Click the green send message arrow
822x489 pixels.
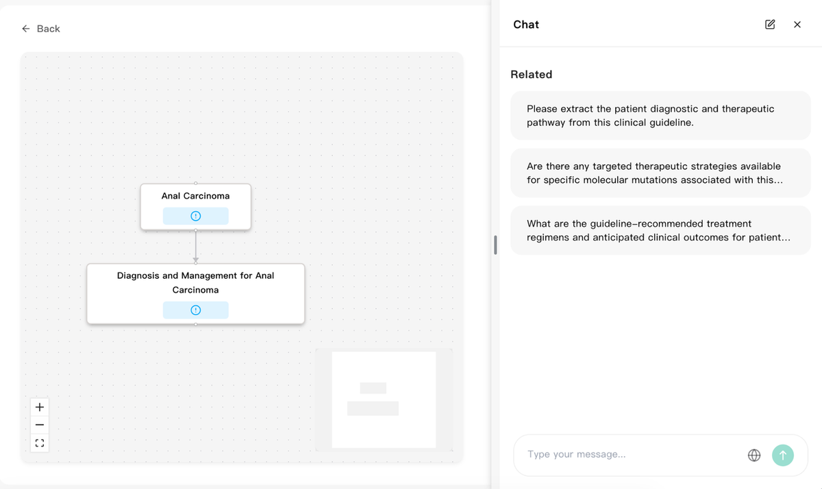click(x=783, y=455)
